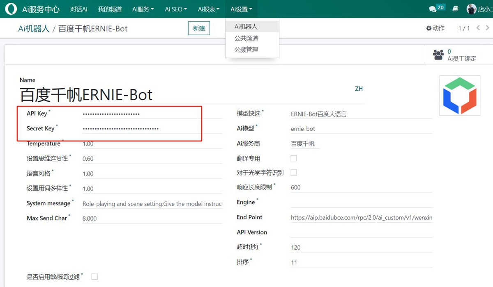Click the Ai机器人 breadcrumb link

click(x=34, y=29)
